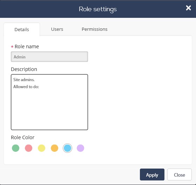The image size is (196, 185).
Task: Click the Role Color label
Action: [x=23, y=137]
